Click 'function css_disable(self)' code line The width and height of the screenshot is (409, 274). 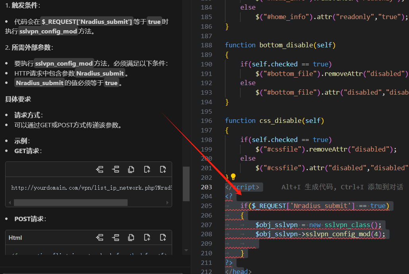(x=275, y=121)
